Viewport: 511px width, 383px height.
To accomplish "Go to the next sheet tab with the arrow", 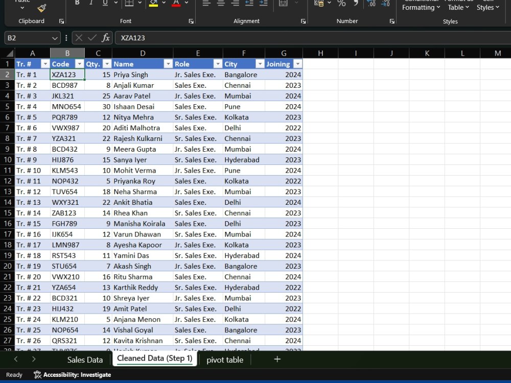I will [x=34, y=359].
